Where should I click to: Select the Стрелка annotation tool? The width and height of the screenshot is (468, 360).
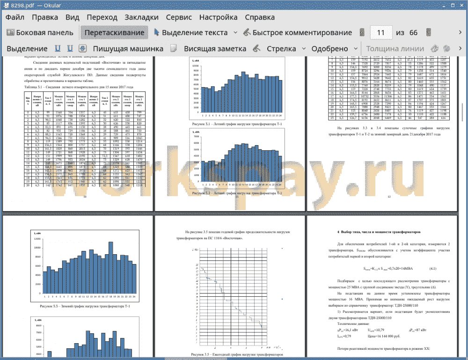(x=281, y=49)
